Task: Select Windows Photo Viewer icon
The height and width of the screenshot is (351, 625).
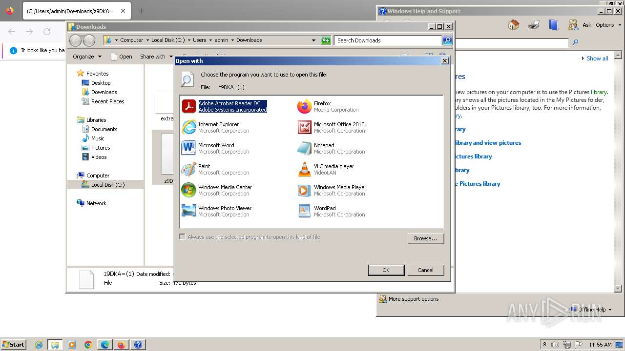Action: (189, 211)
